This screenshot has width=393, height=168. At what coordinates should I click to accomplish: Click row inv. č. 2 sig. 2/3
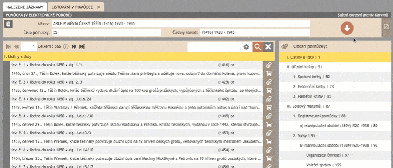[137, 82]
